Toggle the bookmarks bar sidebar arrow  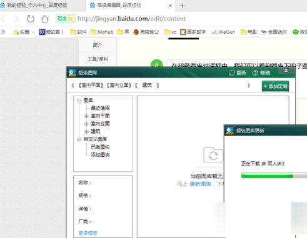pyautogui.click(x=3, y=32)
